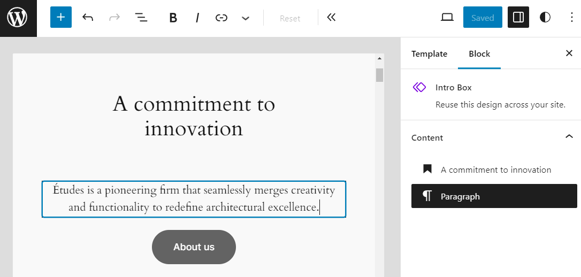
Task: Open the document overview list view
Action: click(x=141, y=18)
